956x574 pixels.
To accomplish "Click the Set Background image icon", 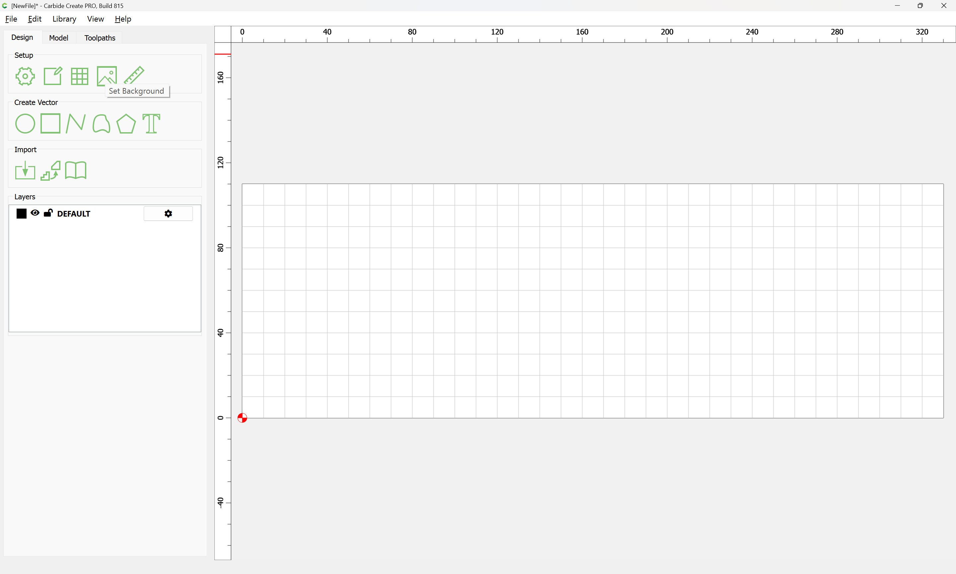I will pyautogui.click(x=107, y=76).
